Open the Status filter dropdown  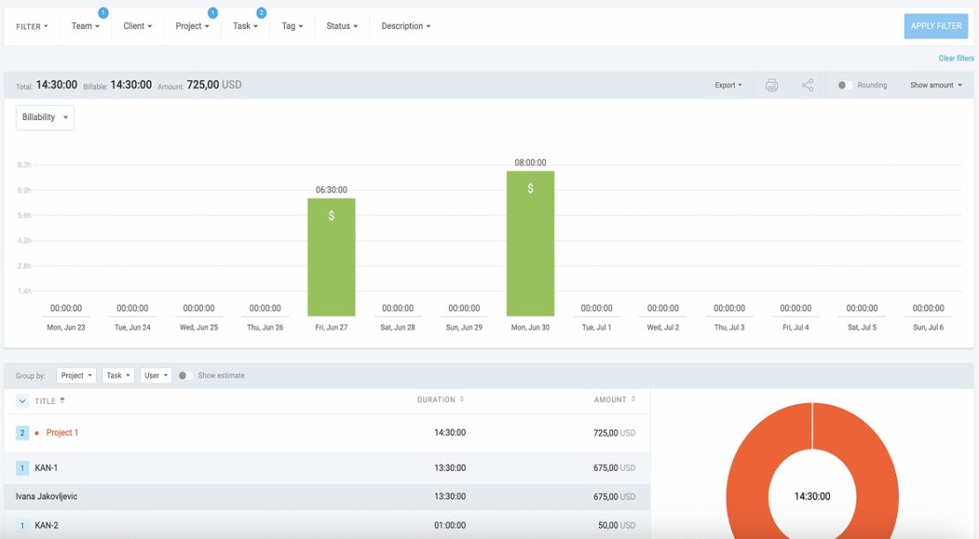pos(341,26)
